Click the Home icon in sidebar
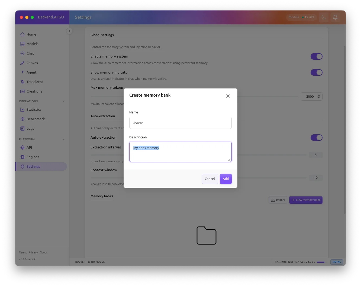 (22, 34)
